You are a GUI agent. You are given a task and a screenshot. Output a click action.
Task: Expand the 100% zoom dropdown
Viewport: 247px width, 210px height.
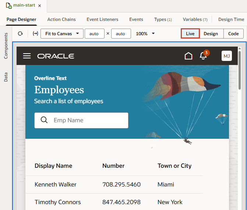click(x=145, y=33)
